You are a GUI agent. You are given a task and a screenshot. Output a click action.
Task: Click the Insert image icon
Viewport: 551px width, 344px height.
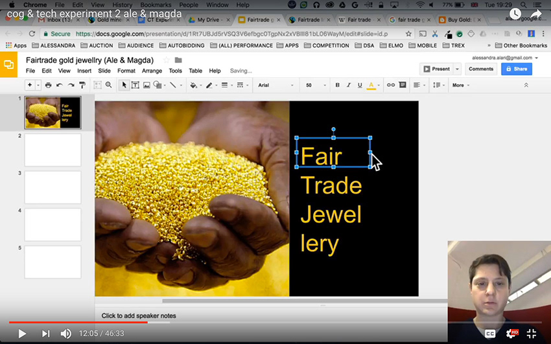[147, 85]
